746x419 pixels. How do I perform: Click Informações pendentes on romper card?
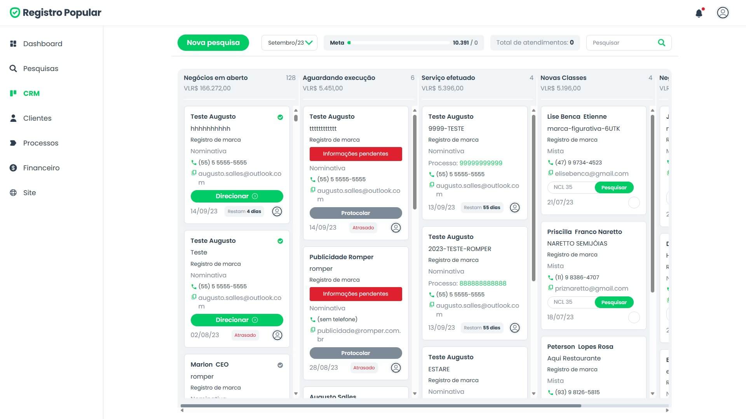click(x=356, y=294)
